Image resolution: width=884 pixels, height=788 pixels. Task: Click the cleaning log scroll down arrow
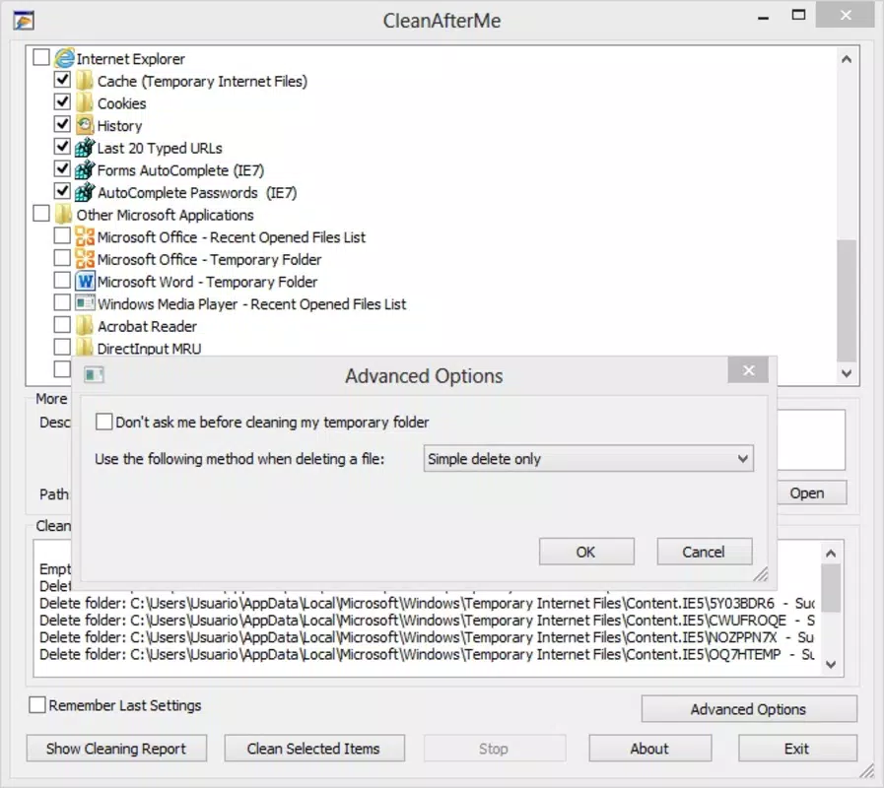coord(831,664)
